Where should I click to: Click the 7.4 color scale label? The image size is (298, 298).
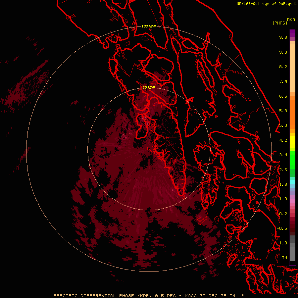click(283, 81)
